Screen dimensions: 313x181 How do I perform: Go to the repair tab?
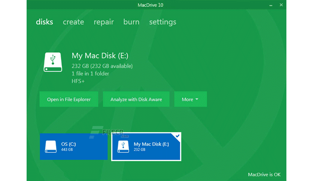tap(104, 22)
